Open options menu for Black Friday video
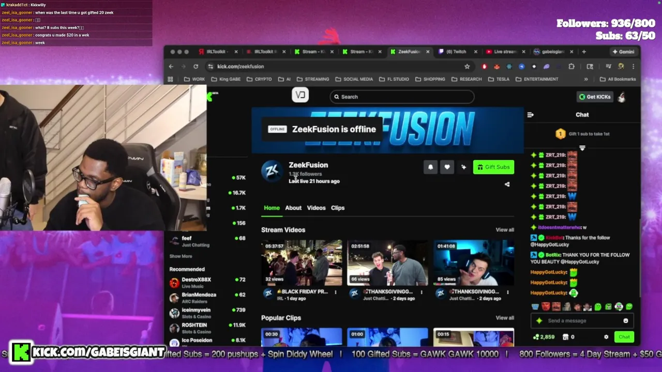 click(x=335, y=292)
